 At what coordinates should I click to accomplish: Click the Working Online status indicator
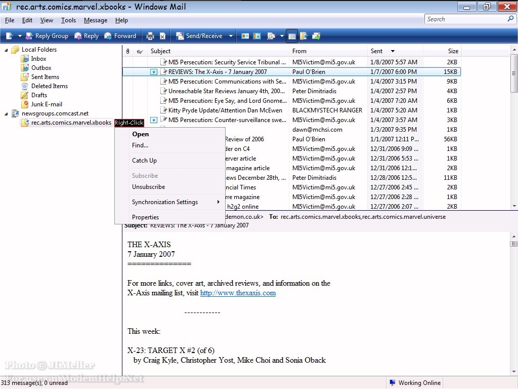tap(415, 383)
